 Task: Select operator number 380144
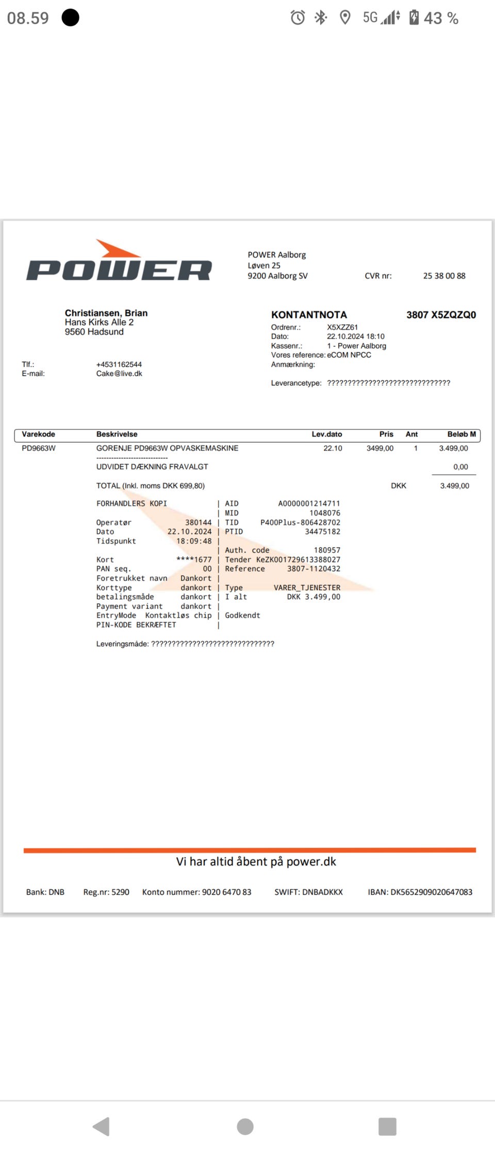coord(199,522)
